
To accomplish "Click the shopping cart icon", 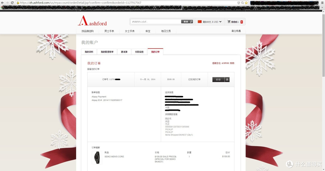I will pyautogui.click(x=229, y=22).
